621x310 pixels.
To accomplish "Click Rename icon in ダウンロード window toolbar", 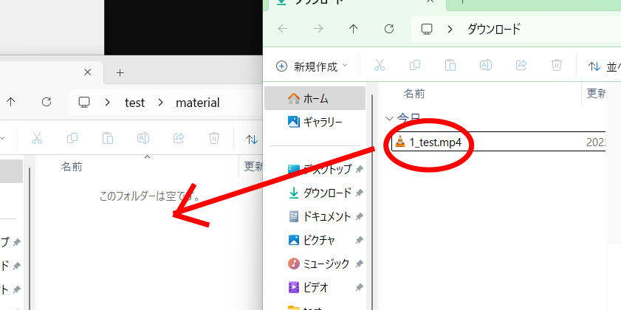I will click(486, 65).
